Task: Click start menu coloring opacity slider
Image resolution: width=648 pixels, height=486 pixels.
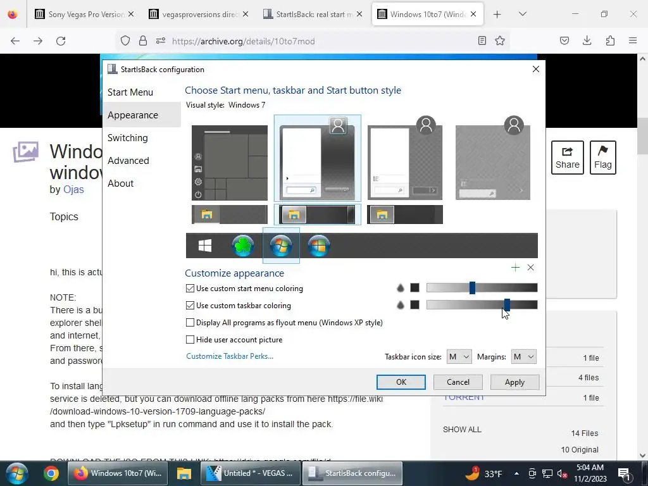Action: tap(482, 288)
